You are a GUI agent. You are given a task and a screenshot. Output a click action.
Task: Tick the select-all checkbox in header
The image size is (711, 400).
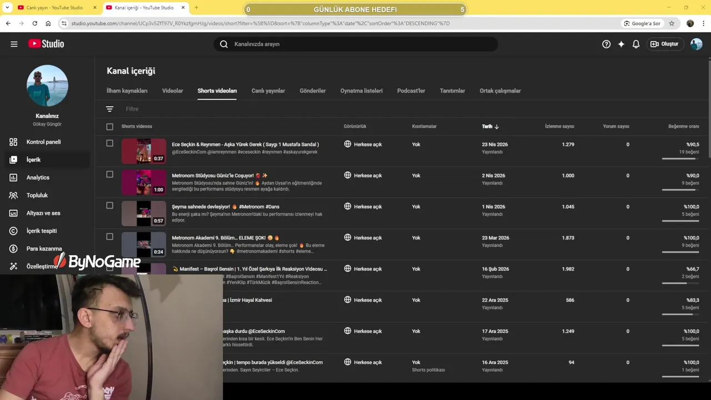[x=109, y=127]
